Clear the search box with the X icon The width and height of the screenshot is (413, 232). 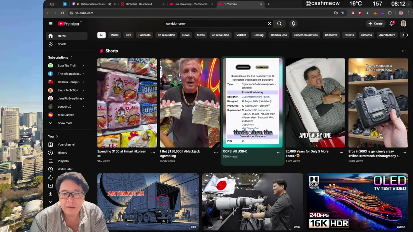[x=269, y=24]
